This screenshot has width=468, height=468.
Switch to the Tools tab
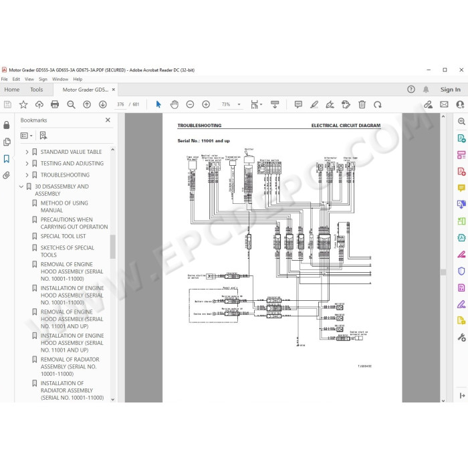pos(36,90)
